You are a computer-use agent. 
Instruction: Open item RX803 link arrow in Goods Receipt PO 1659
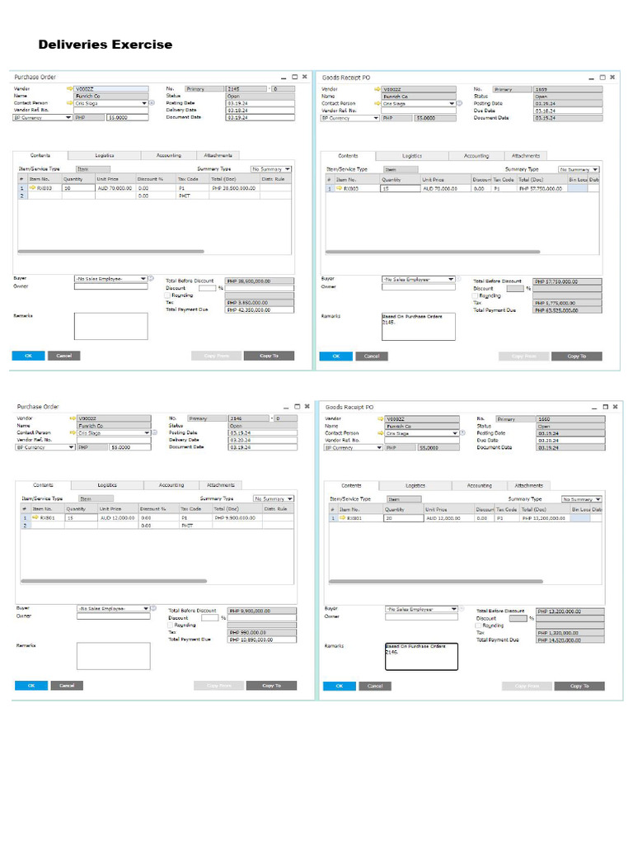tap(340, 188)
